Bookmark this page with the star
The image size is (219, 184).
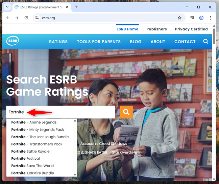(x=179, y=18)
